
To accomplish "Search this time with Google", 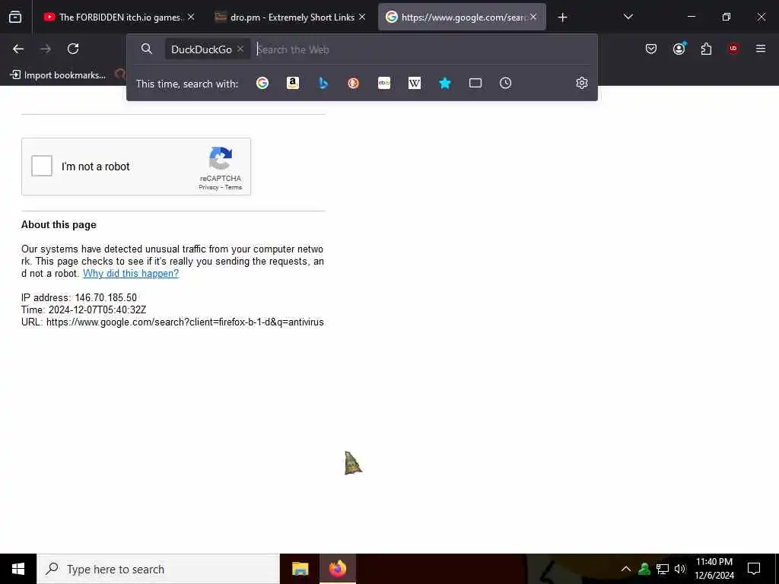I will coord(262,83).
